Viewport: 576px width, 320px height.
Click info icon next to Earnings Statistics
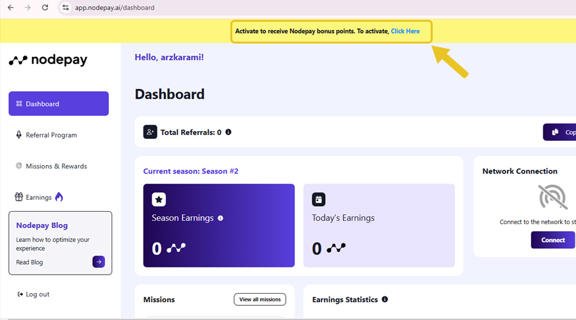pyautogui.click(x=385, y=299)
